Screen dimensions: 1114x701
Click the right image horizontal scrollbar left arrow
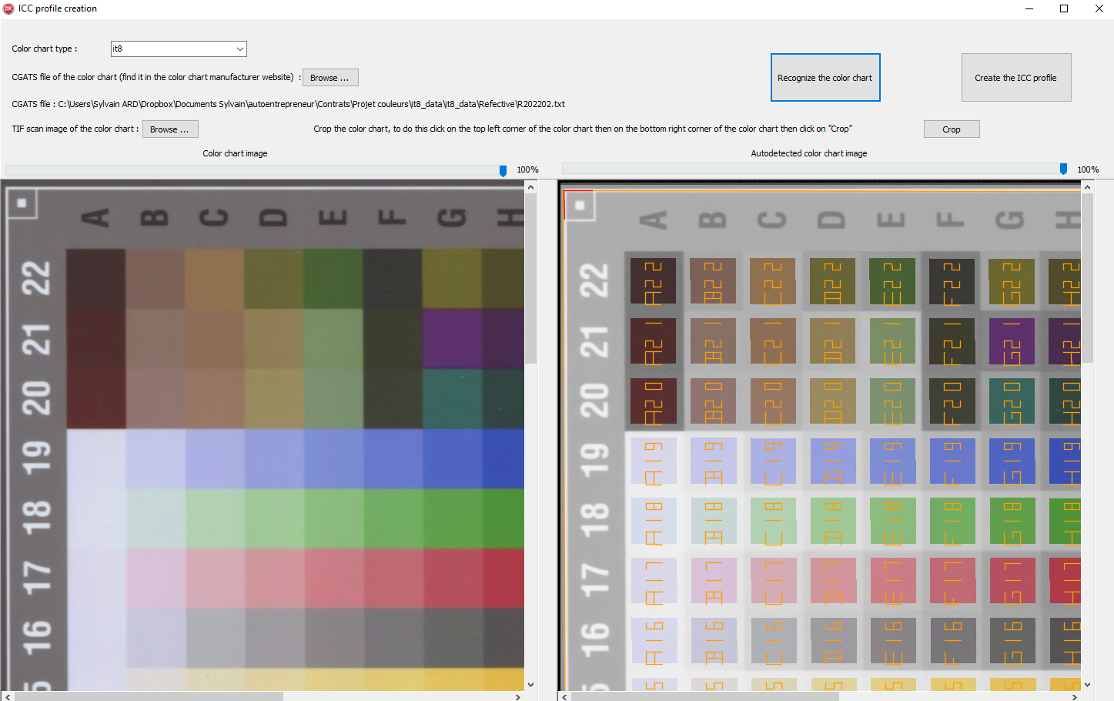click(564, 696)
